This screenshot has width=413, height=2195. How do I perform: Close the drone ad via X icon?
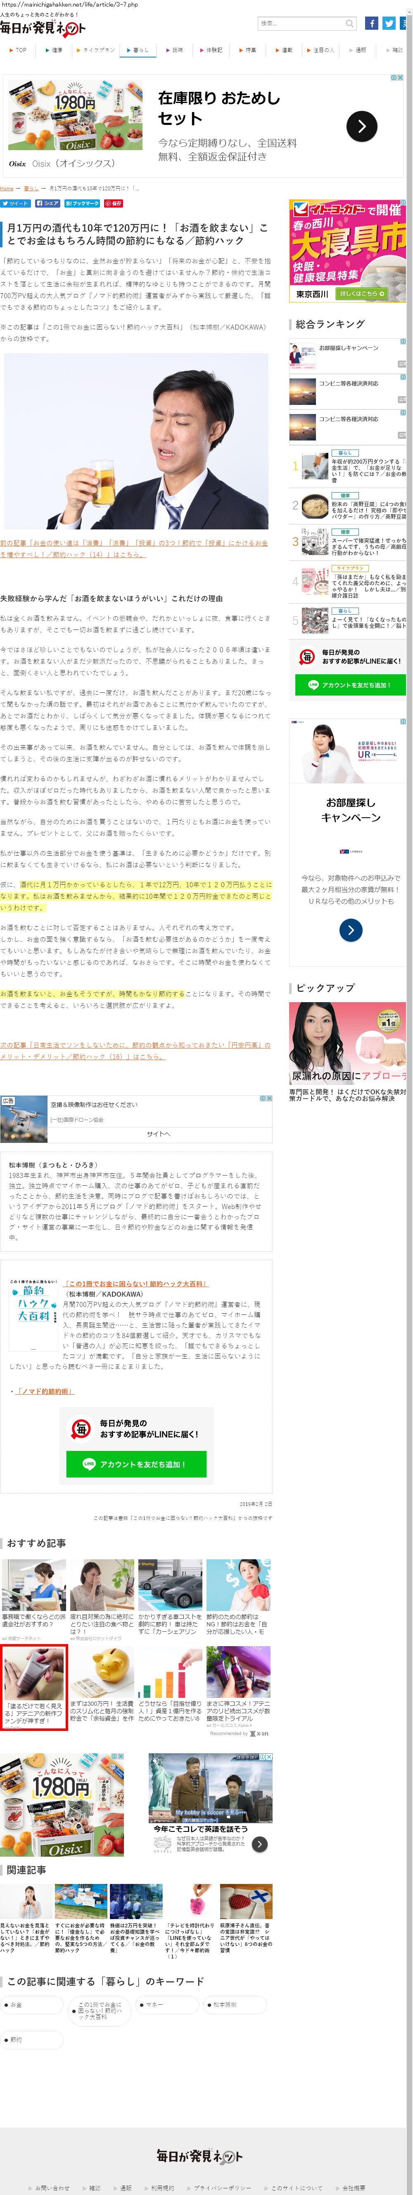click(x=269, y=1099)
